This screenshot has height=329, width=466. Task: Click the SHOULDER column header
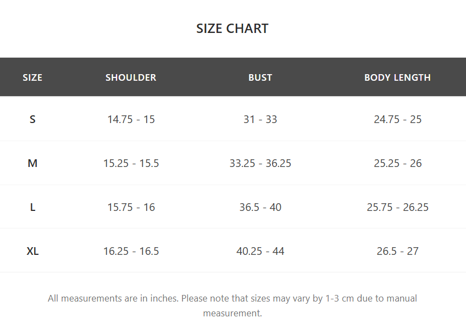click(131, 77)
